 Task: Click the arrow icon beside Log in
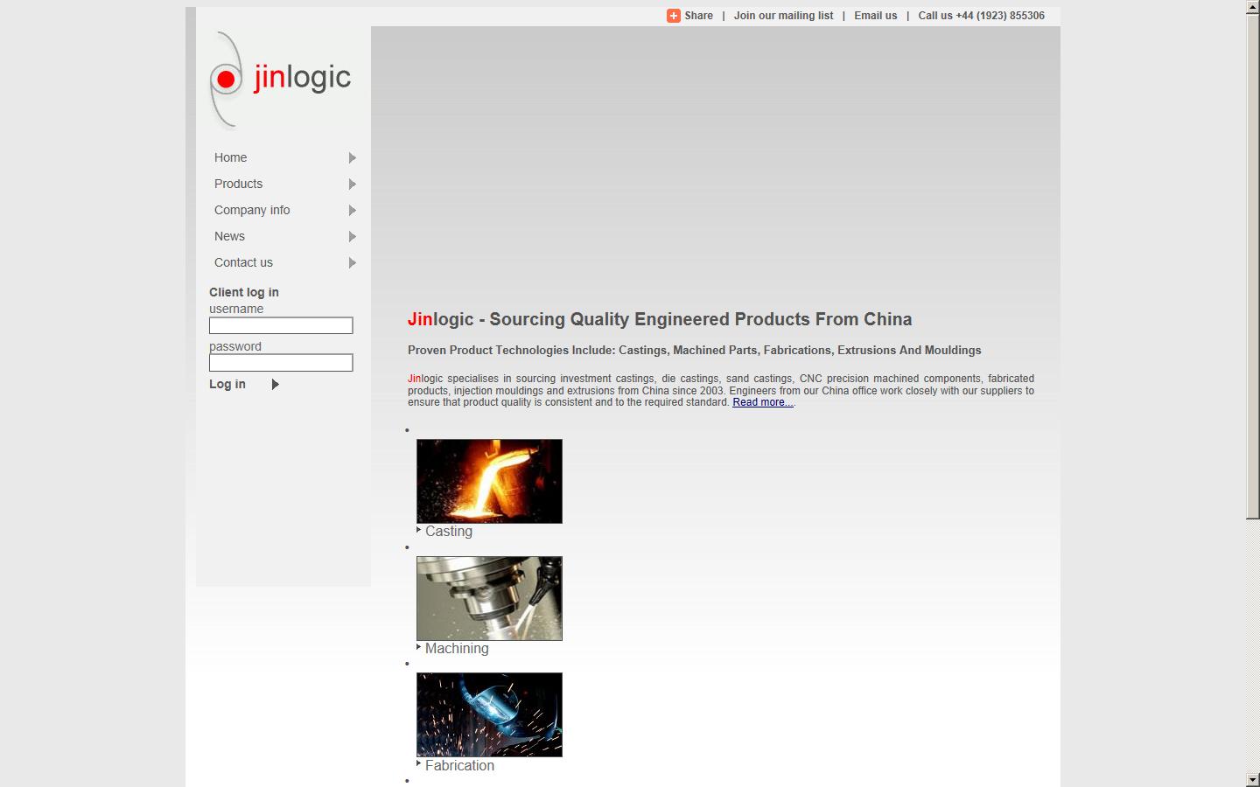275,384
